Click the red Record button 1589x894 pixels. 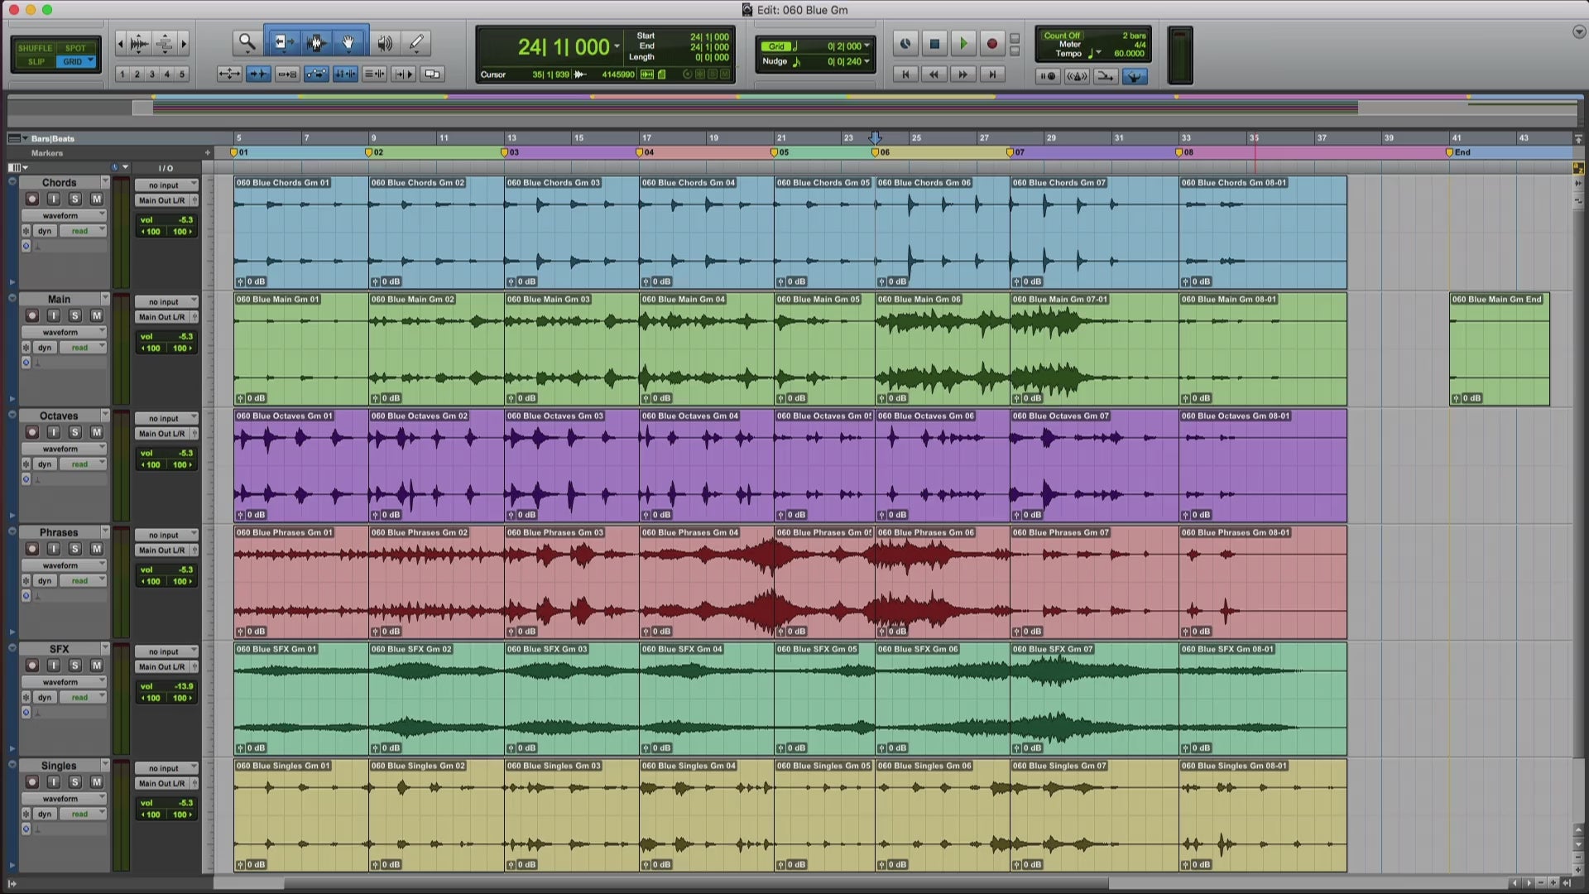pyautogui.click(x=991, y=44)
